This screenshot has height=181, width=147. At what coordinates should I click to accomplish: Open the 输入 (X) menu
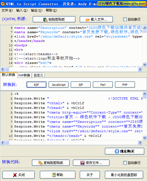coord(22,10)
